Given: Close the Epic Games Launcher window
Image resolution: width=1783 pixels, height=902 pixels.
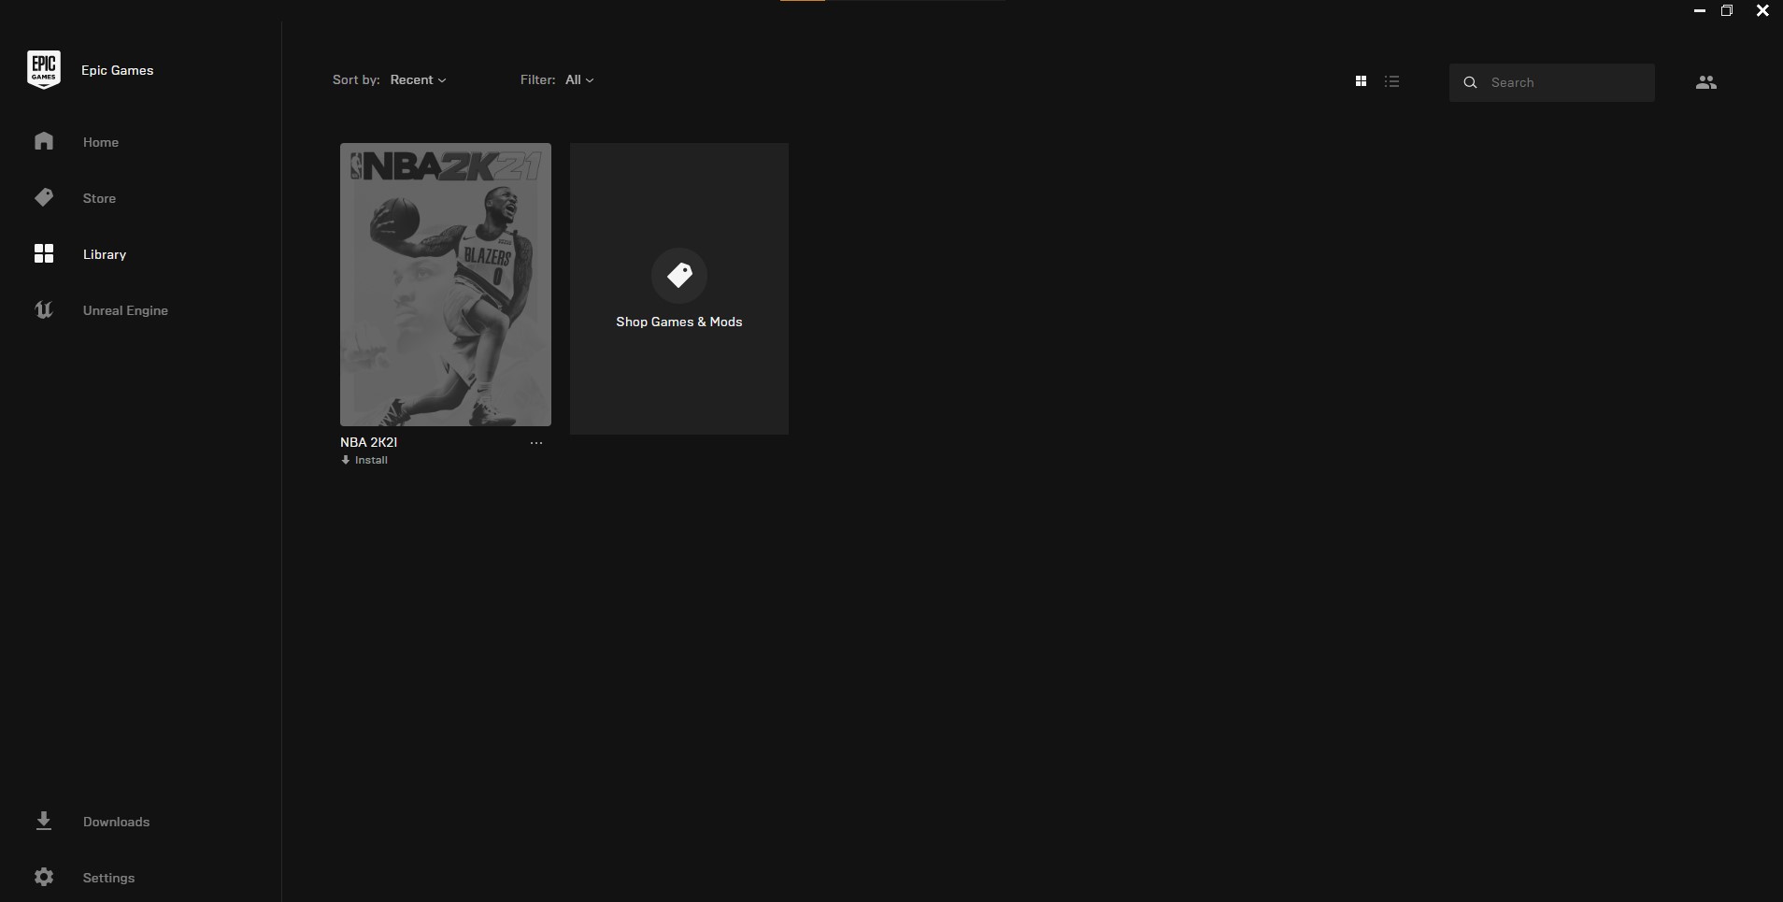Looking at the screenshot, I should pos(1762,10).
